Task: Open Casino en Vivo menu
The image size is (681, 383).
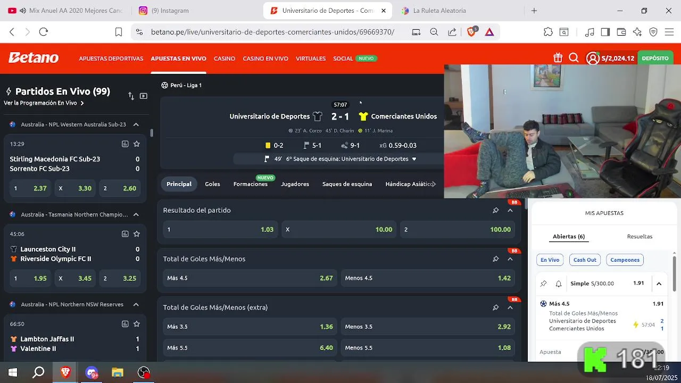Action: (x=265, y=59)
